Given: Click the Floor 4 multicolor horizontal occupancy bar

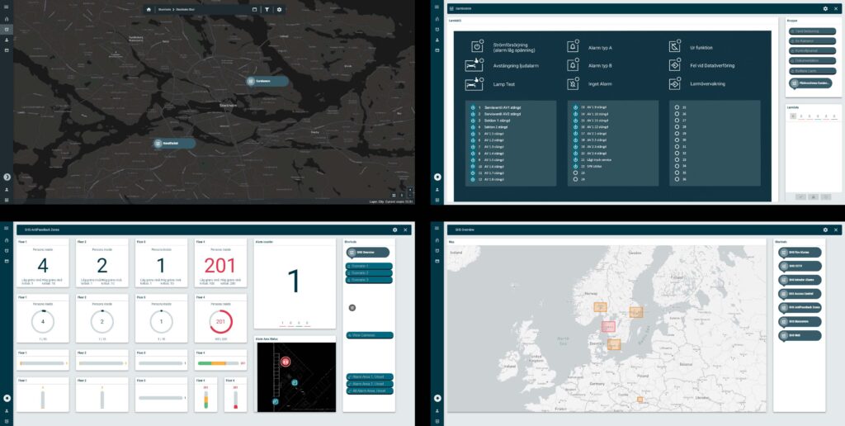Looking at the screenshot, I should [x=219, y=363].
